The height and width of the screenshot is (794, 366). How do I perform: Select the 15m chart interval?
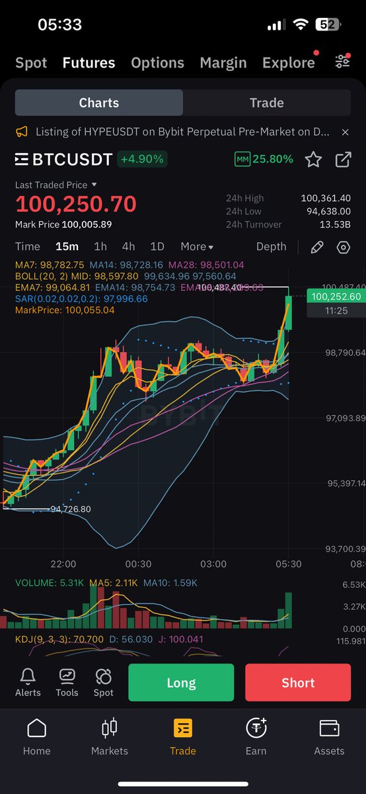67,246
